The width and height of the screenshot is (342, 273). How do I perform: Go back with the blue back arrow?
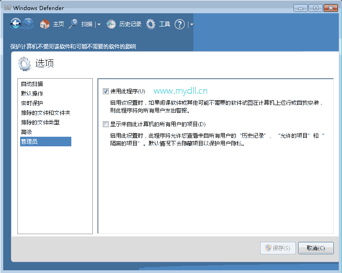[x=16, y=23]
